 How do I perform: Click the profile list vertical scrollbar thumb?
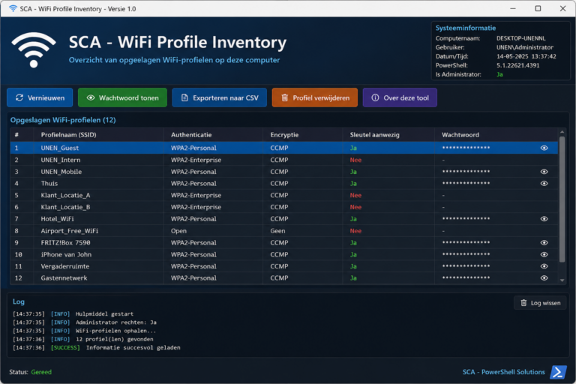pos(562,199)
